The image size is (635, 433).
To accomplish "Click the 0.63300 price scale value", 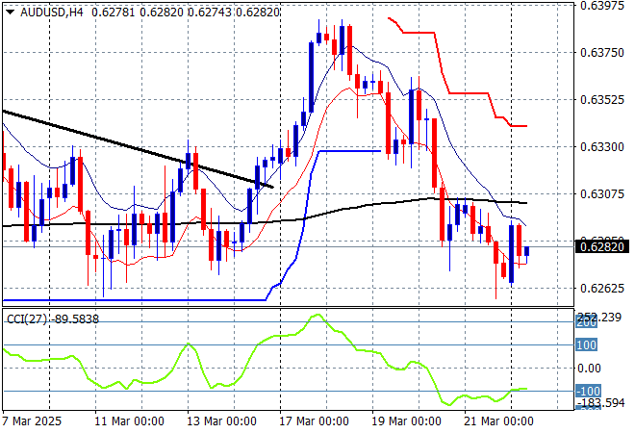I will [601, 146].
